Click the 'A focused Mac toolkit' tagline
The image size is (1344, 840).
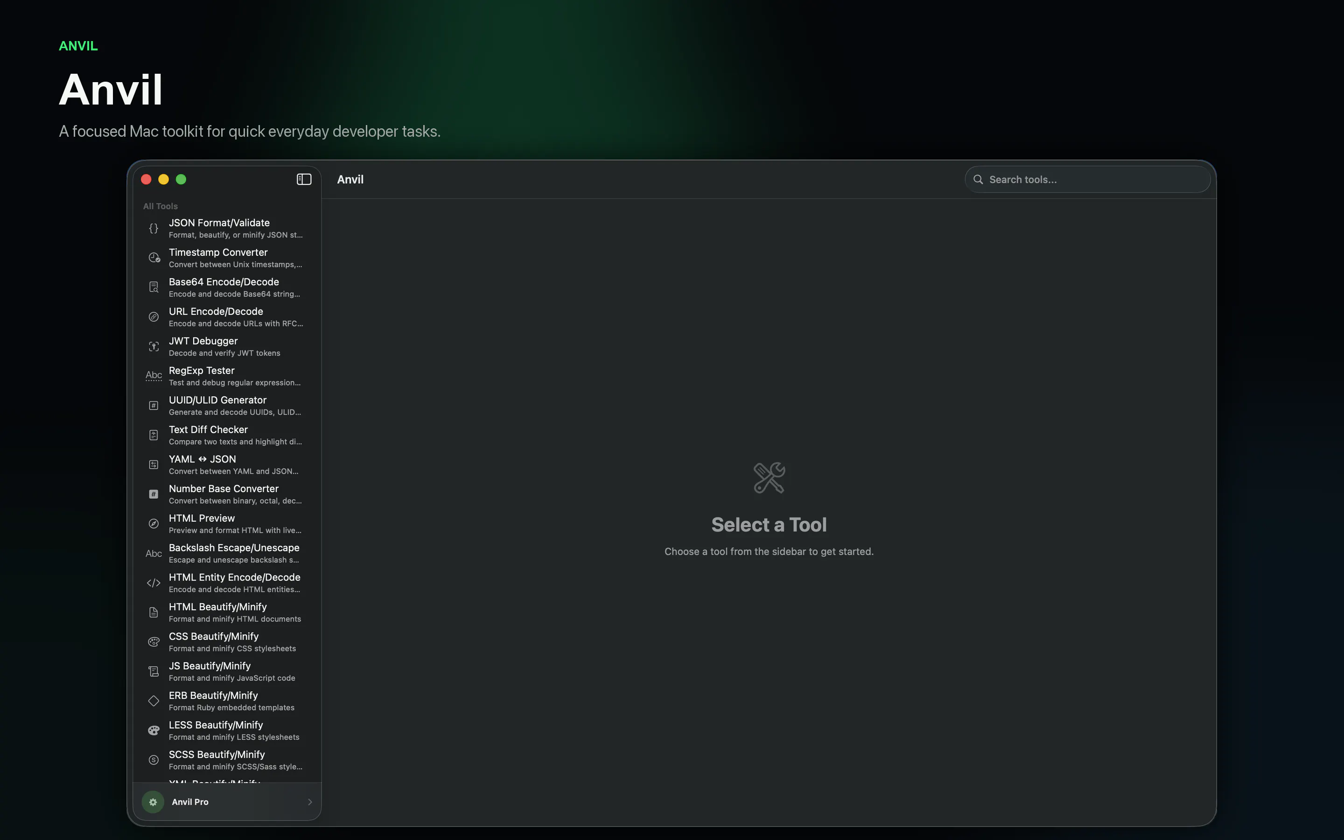pos(250,132)
